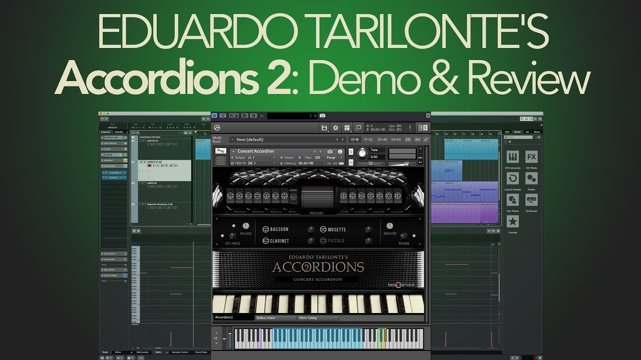
Task: Click the Kontakt logo at header left
Action: [x=217, y=128]
